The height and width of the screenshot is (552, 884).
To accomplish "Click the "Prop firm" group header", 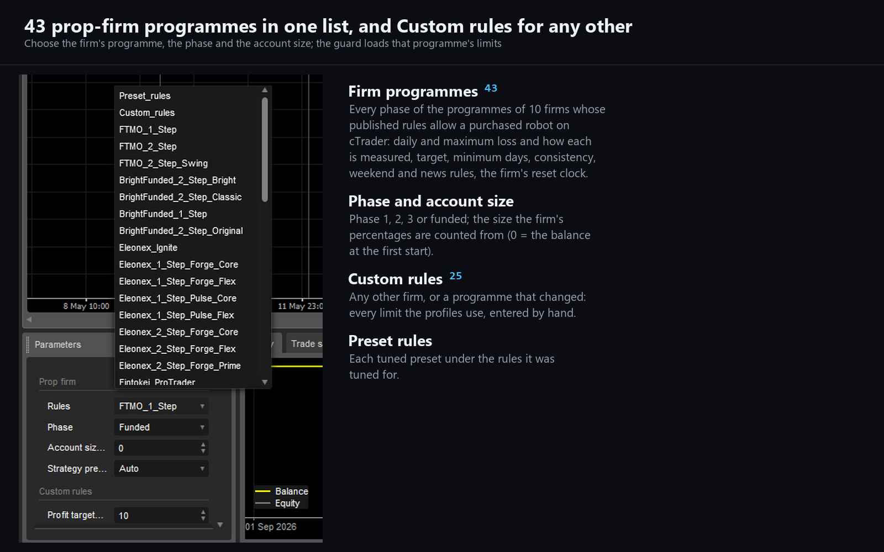I will click(57, 382).
